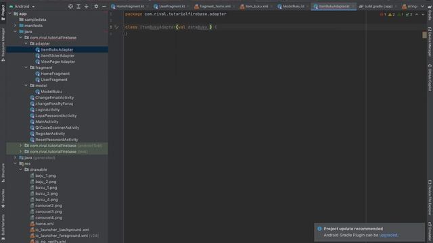Image resolution: width=433 pixels, height=243 pixels.
Task: Click the editor scrollbar error stripe marker
Action: coord(424,35)
